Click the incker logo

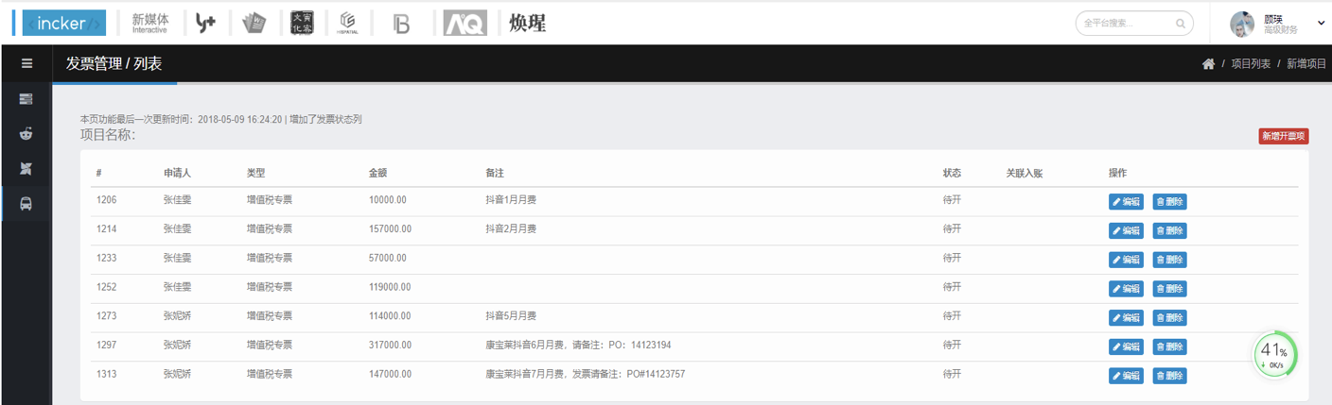coord(63,23)
